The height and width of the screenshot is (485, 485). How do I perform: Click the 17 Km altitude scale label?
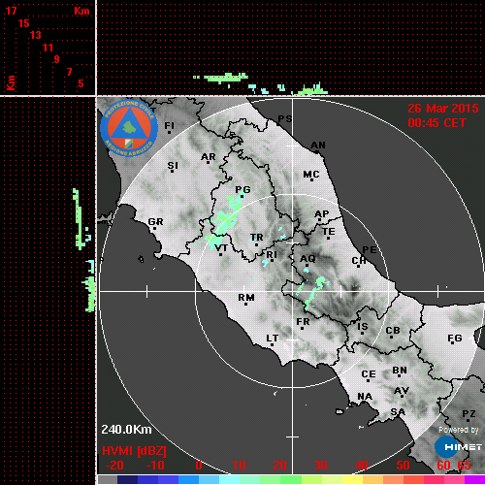[11, 11]
